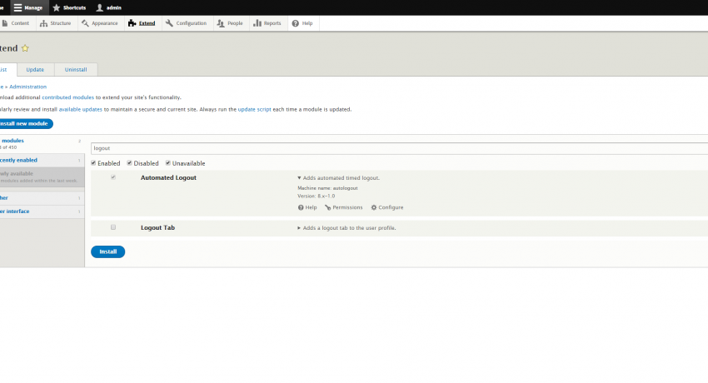Switch to the Uninstall tab
The width and height of the screenshot is (708, 383).
[76, 69]
